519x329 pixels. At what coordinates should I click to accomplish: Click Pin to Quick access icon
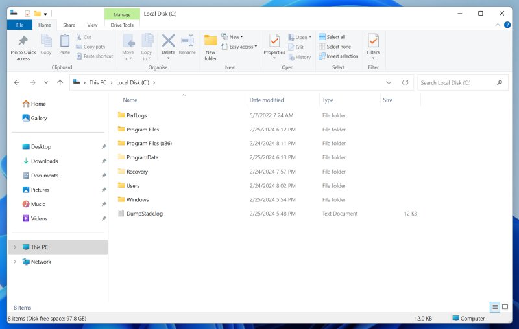coord(23,41)
